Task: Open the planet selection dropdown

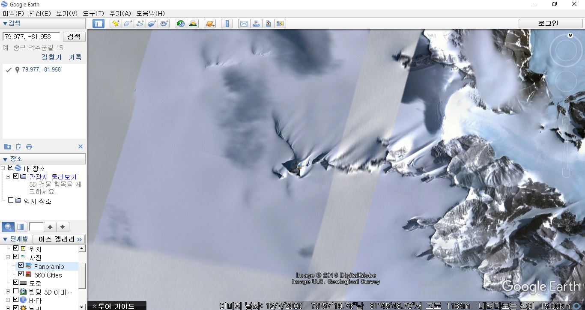Action: [210, 24]
